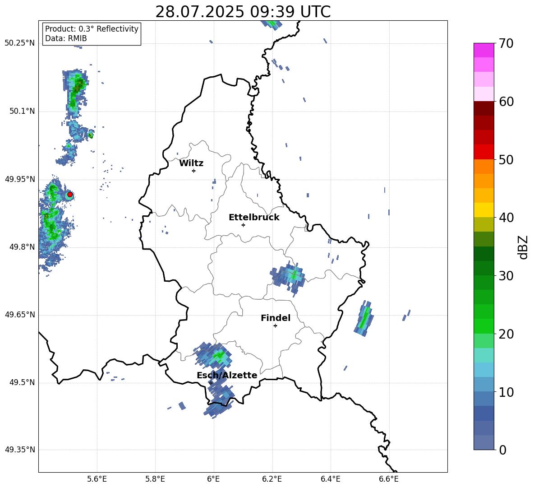Click the 49.5°N latitude label
534x488 pixels.
click(22, 382)
